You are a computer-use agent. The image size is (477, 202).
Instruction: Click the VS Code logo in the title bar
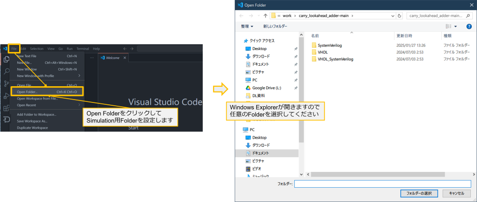click(5, 49)
